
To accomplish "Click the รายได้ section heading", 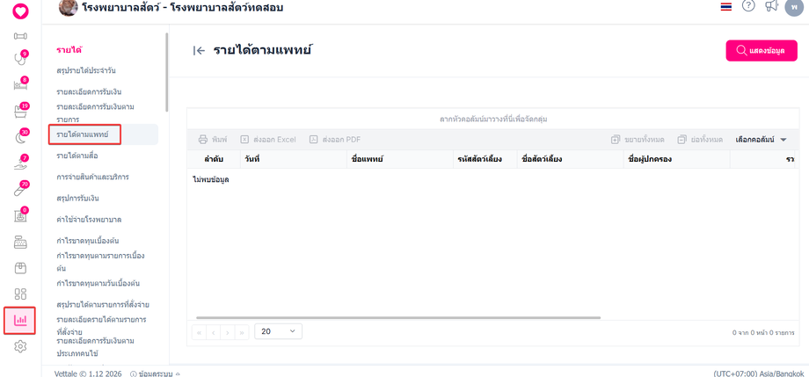I will click(69, 50).
